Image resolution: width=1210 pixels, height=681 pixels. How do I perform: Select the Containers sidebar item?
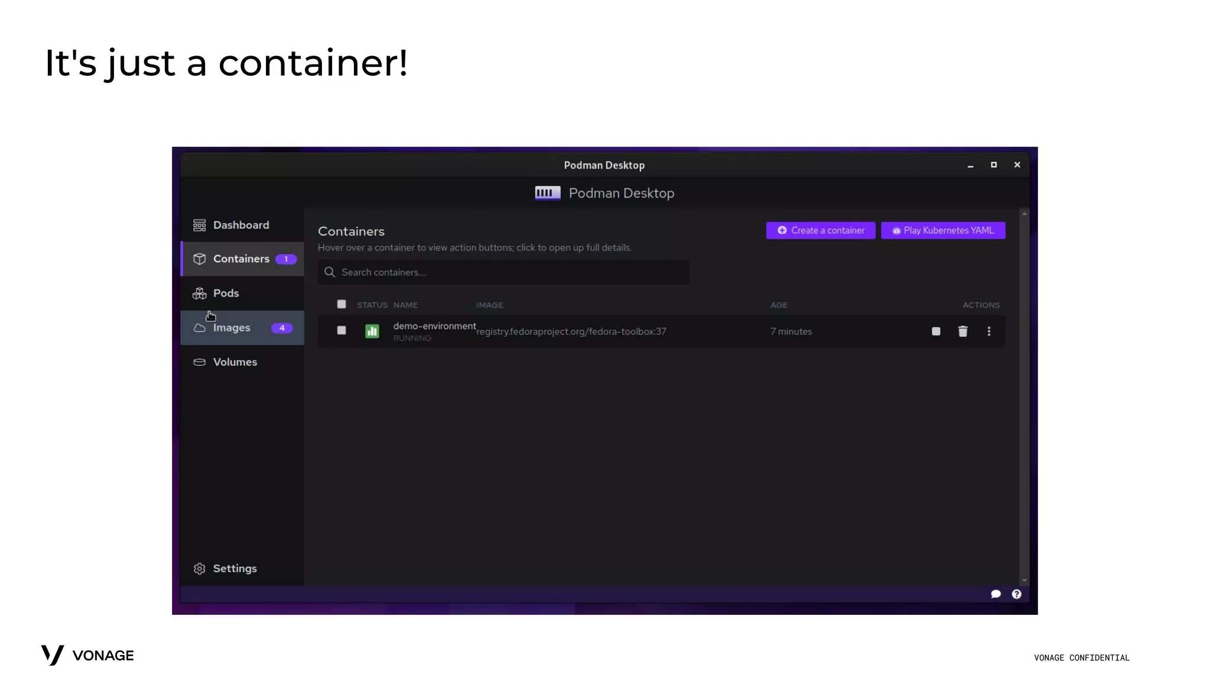click(242, 259)
